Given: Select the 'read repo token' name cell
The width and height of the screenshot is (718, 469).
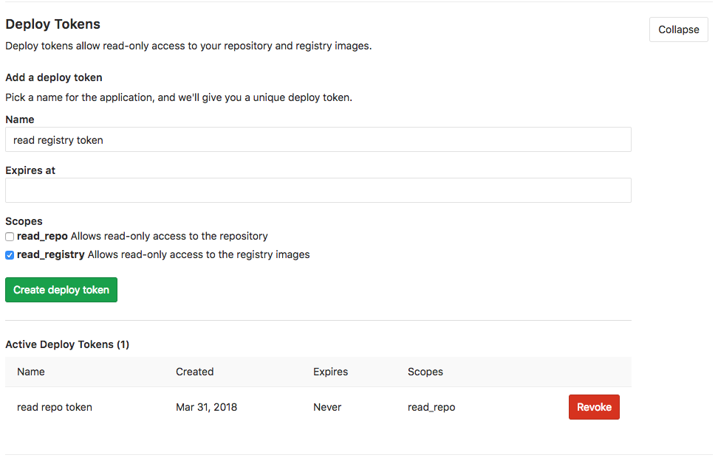Looking at the screenshot, I should click(x=55, y=407).
